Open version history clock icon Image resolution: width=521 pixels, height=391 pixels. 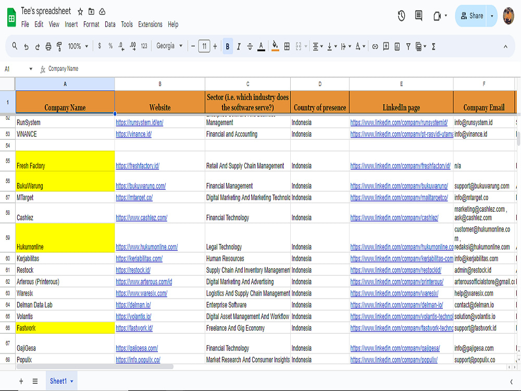[x=401, y=16]
